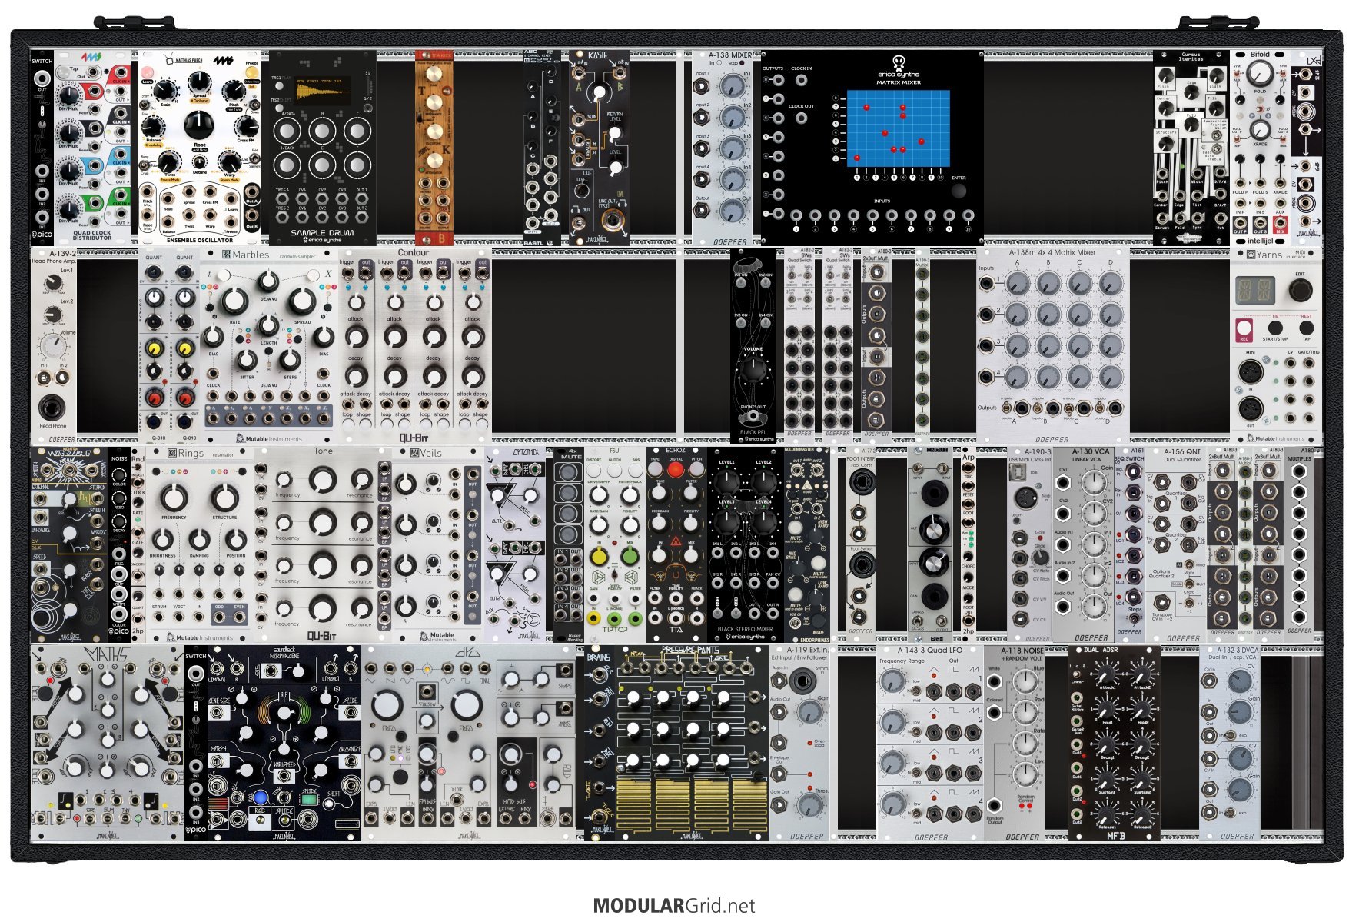
Task: Click the Thres. knob on A-119 Ext.In
Action: point(809,804)
